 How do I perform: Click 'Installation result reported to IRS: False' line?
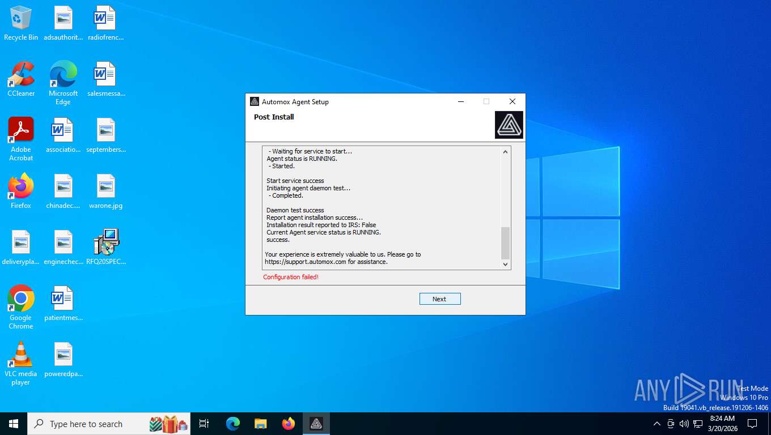(x=321, y=225)
